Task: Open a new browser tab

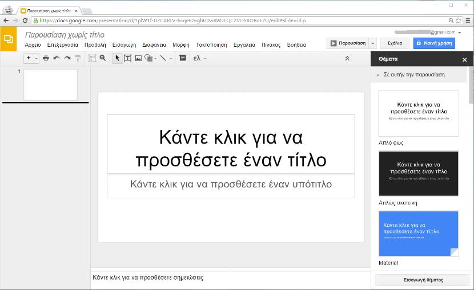Action: (x=87, y=11)
